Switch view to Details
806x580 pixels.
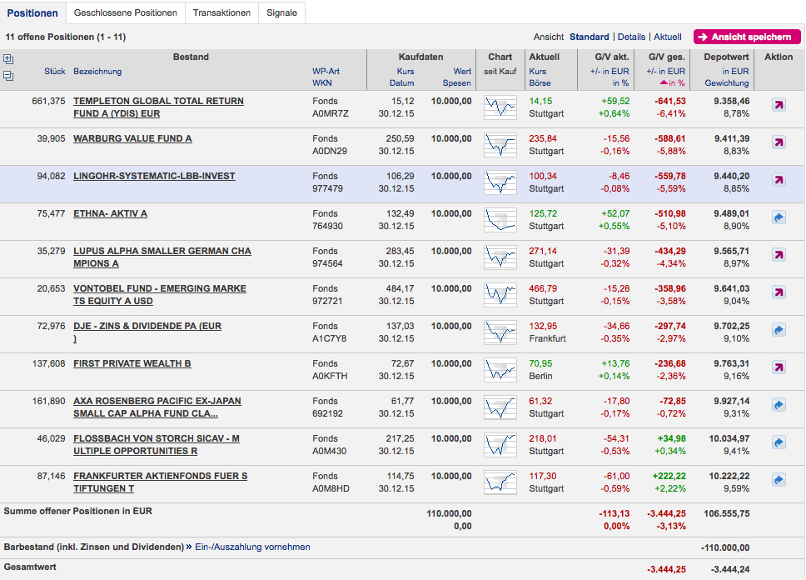tap(631, 37)
